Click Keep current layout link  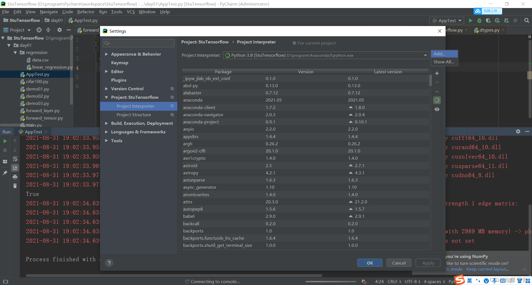pyautogui.click(x=488, y=269)
